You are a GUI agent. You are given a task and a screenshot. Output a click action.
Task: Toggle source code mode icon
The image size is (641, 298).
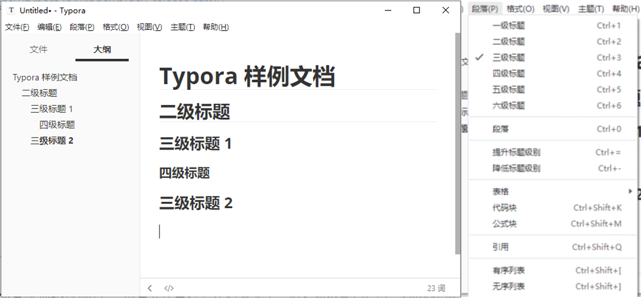[169, 288]
